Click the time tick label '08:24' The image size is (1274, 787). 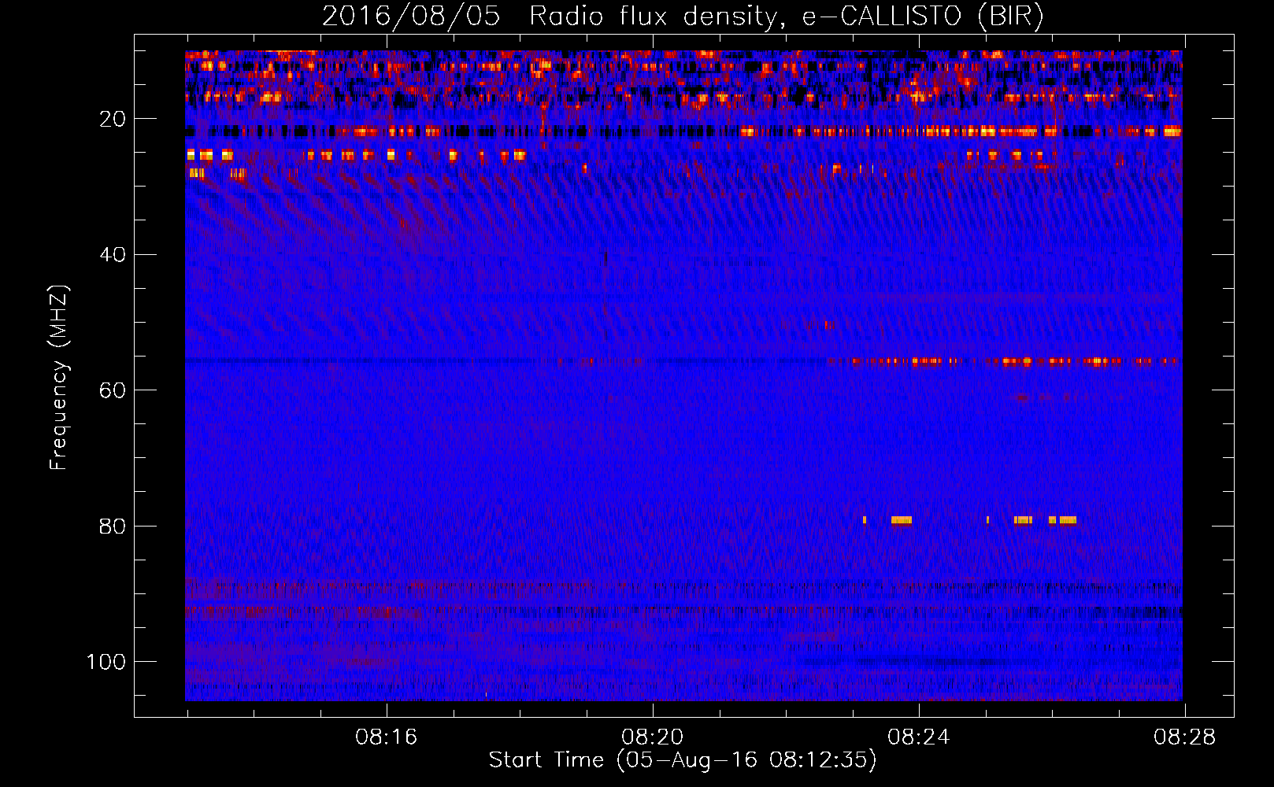coord(918,737)
